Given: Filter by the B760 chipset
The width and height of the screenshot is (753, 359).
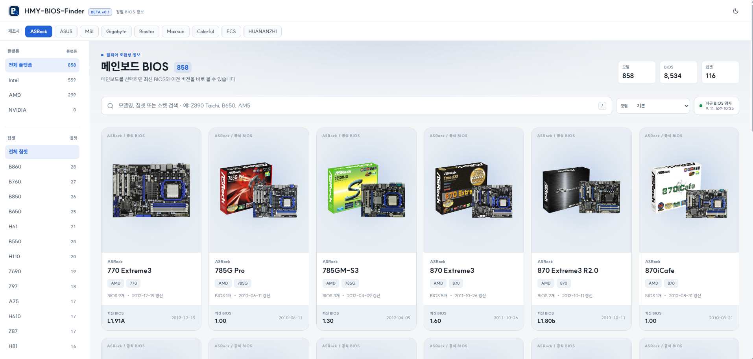Looking at the screenshot, I should (42, 182).
